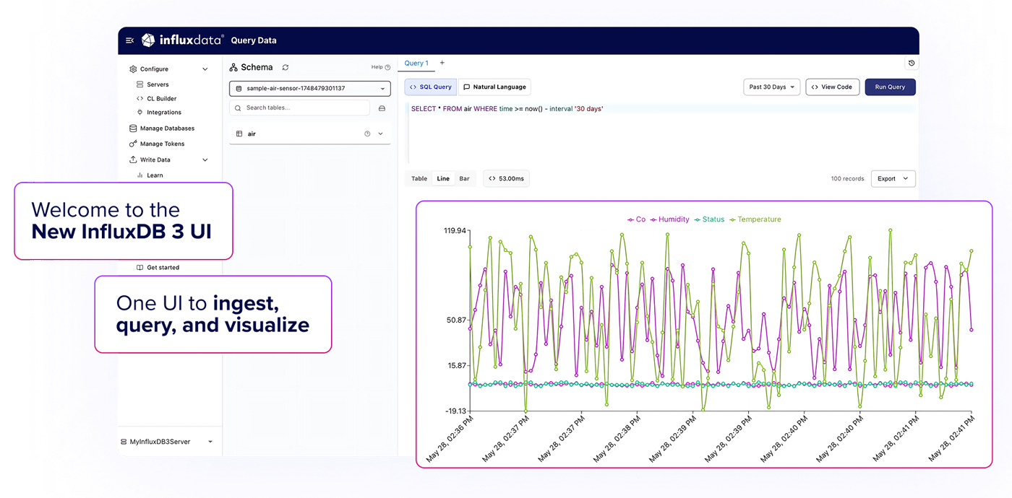Toggle the Co series in legend

636,219
